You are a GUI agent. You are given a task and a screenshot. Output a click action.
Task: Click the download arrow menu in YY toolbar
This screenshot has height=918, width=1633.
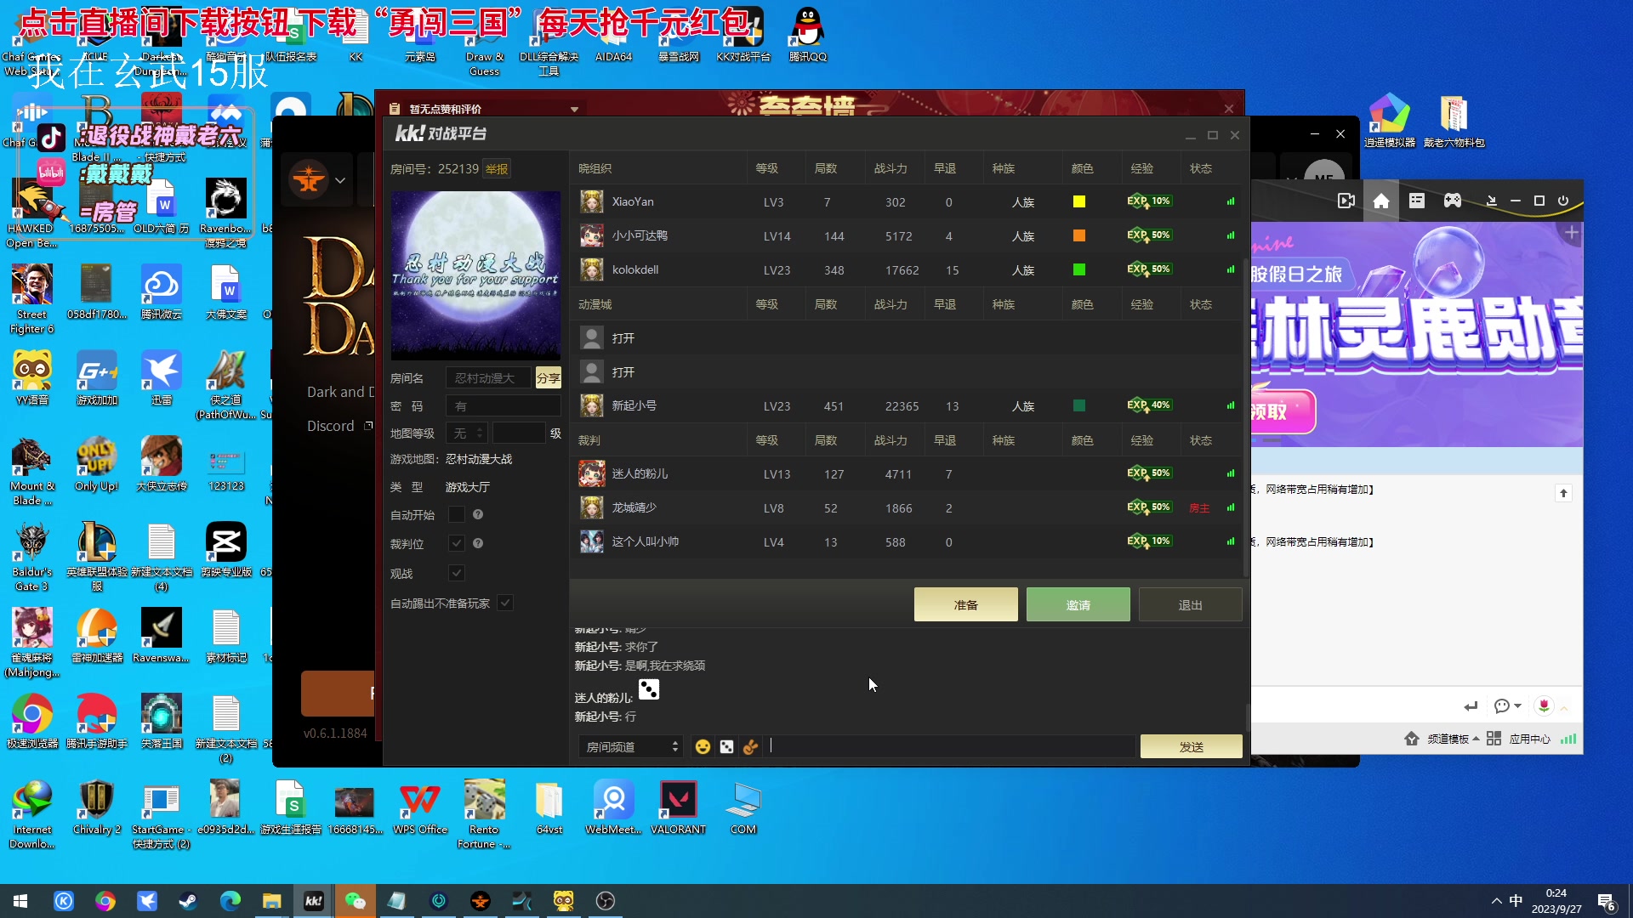click(x=1491, y=201)
